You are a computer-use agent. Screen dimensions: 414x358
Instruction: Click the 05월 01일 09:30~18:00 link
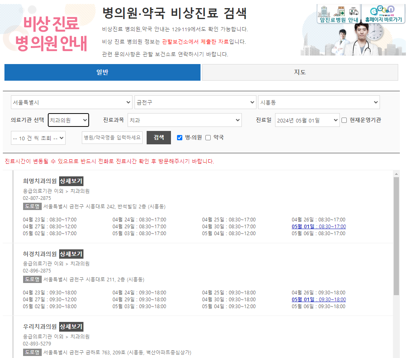pos(319,299)
